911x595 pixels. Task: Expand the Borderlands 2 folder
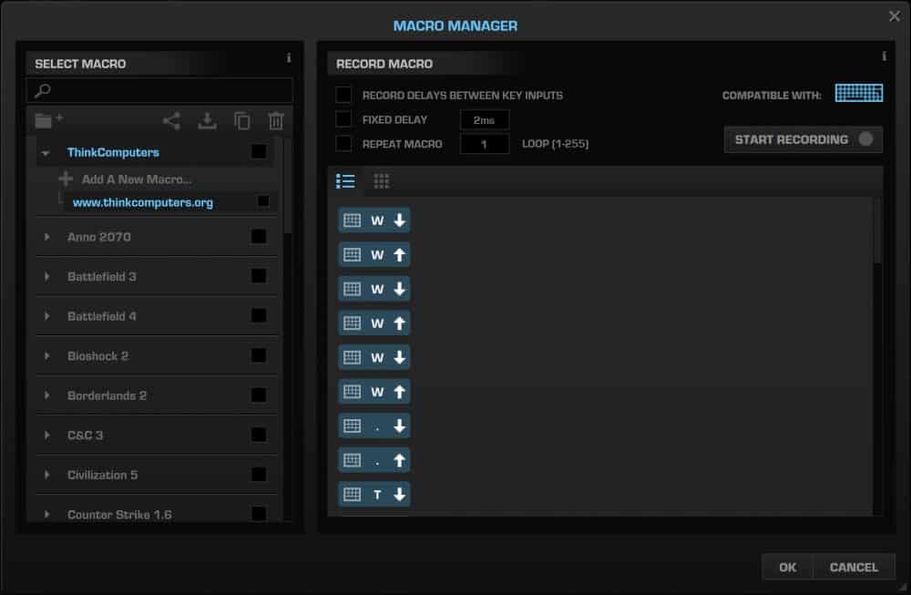[x=46, y=395]
